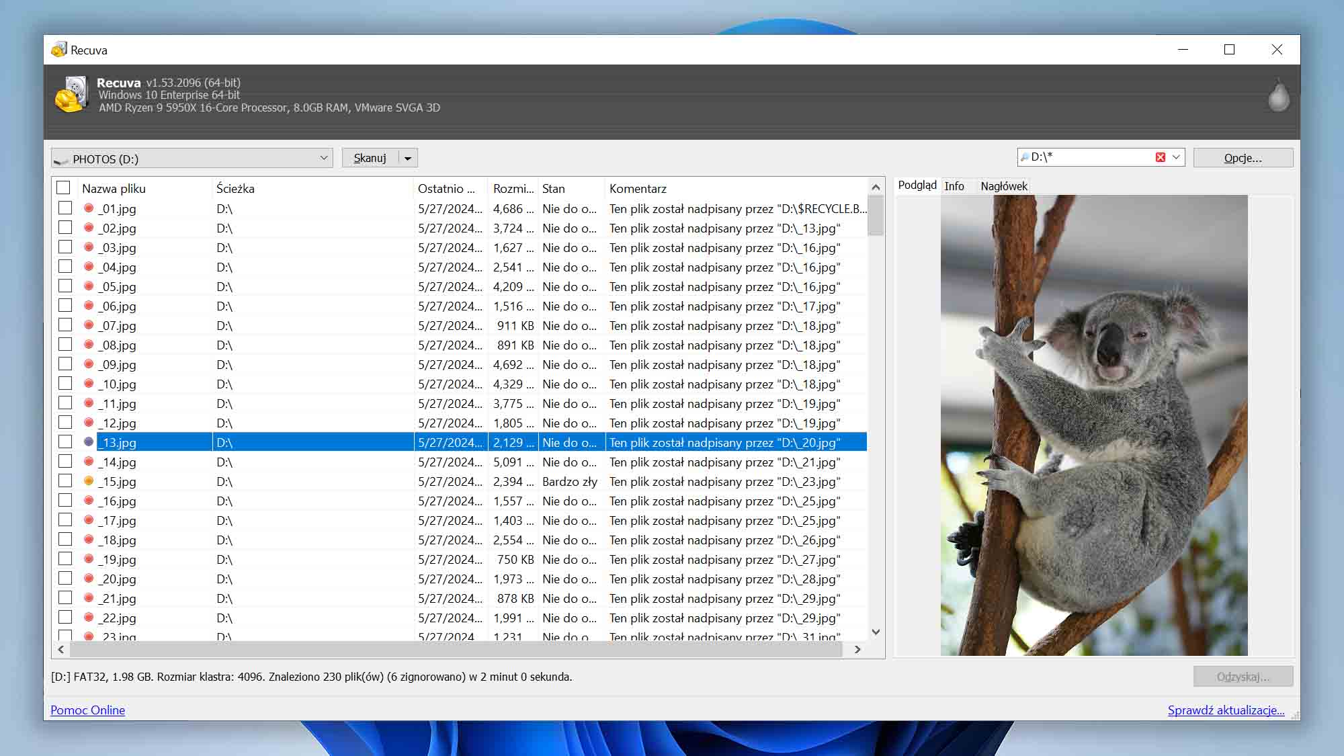The width and height of the screenshot is (1344, 756).
Task: Click the drive icon beside PHOTOS (D:)
Action: (x=62, y=159)
